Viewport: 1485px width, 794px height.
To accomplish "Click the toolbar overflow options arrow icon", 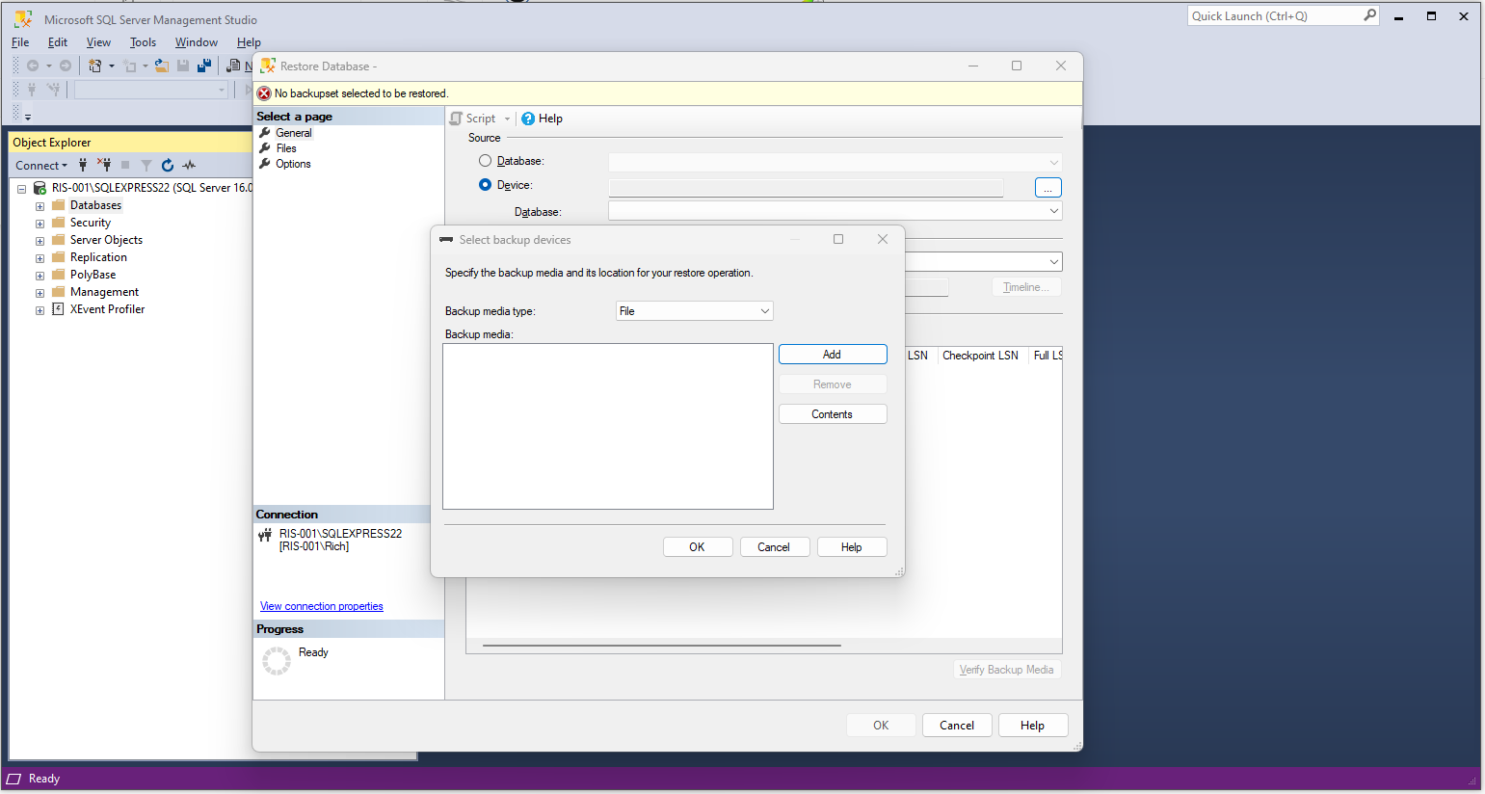I will click(x=28, y=117).
